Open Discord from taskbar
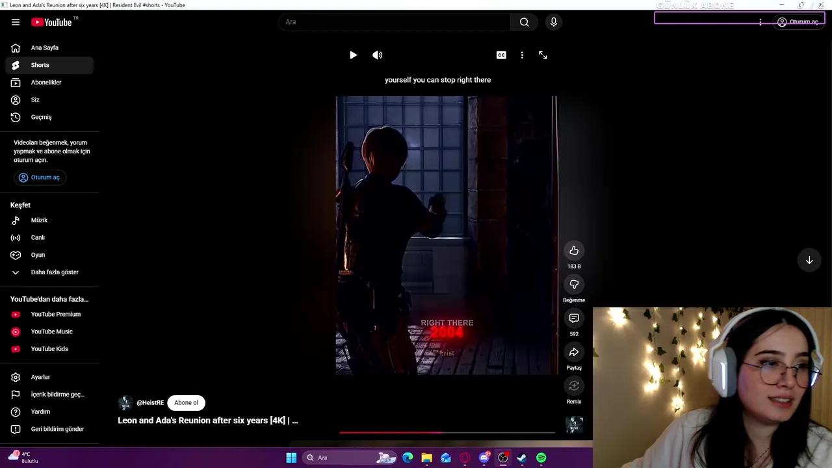 pos(484,458)
